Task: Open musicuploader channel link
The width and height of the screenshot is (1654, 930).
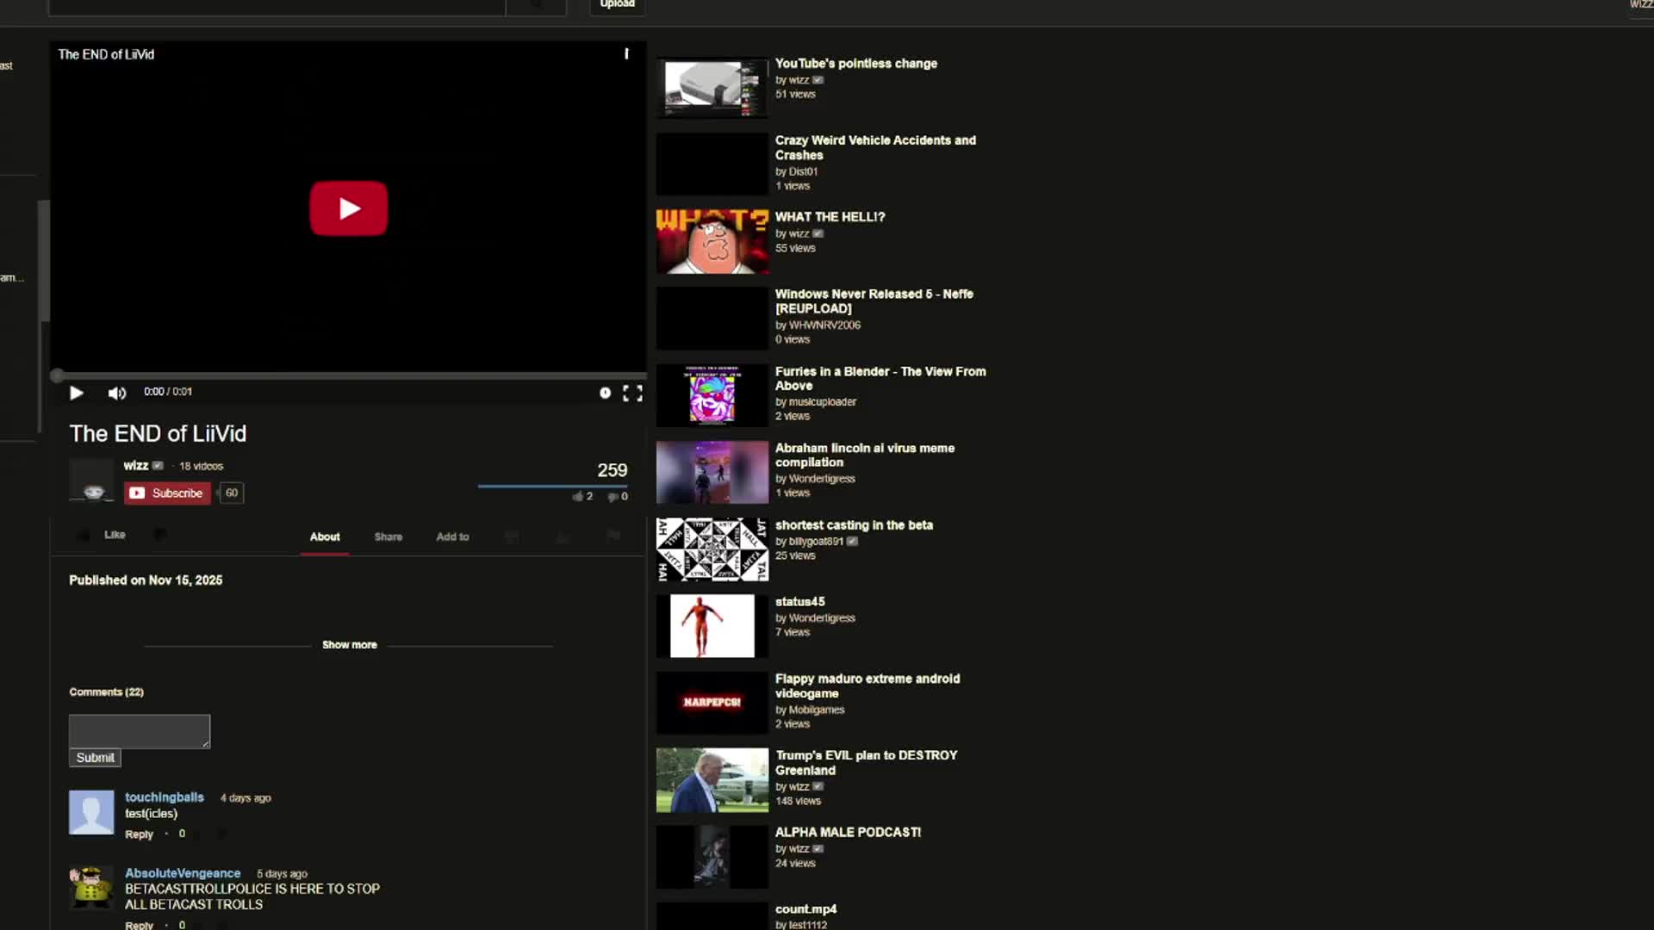Action: point(823,402)
